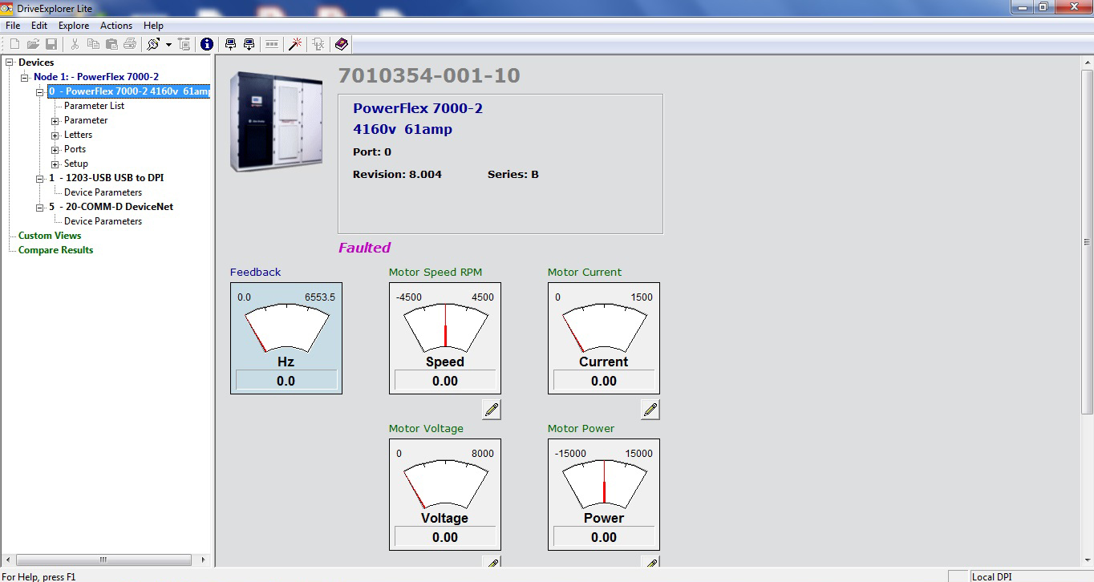
Task: Expand the Parameter tree node
Action: [x=55, y=121]
